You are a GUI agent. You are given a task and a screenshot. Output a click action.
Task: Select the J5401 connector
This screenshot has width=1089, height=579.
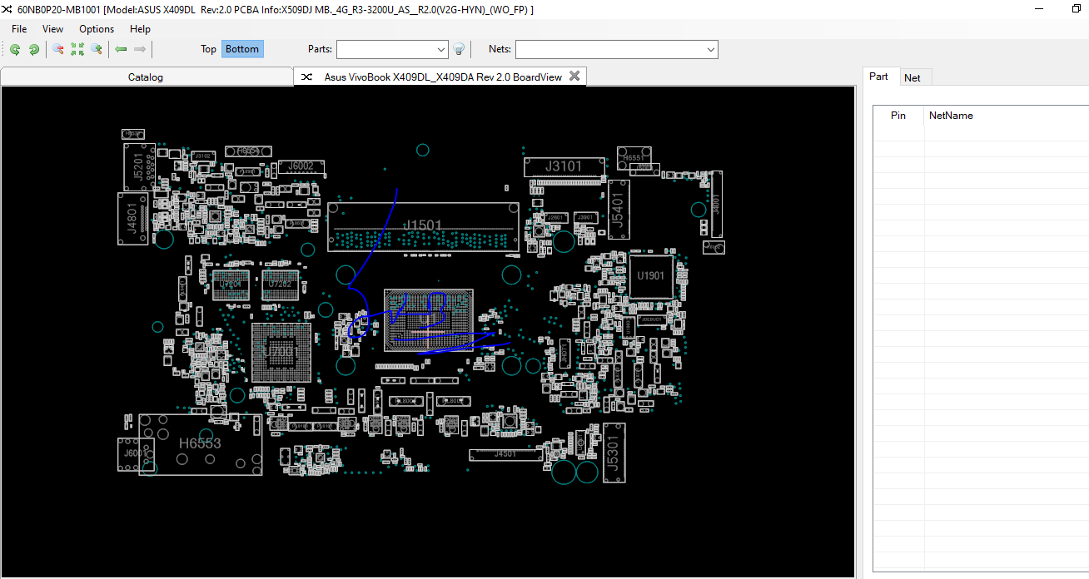[618, 208]
